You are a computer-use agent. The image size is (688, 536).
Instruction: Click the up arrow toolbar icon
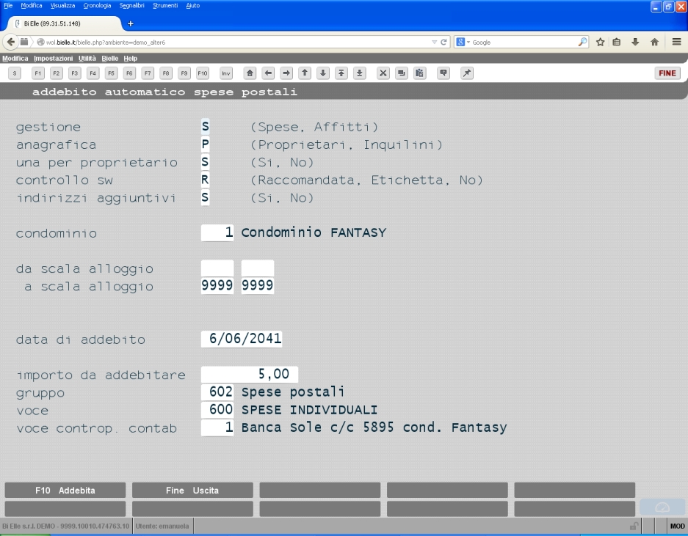pos(305,73)
